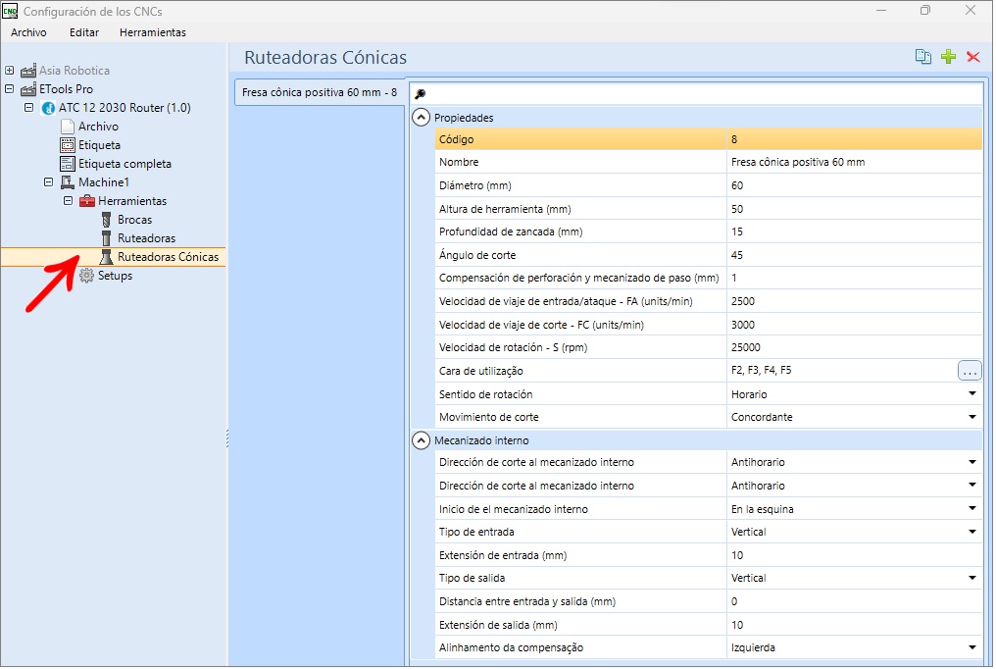Edit the Altura de herramienta value 50
Screen dimensions: 996x669
coord(855,209)
